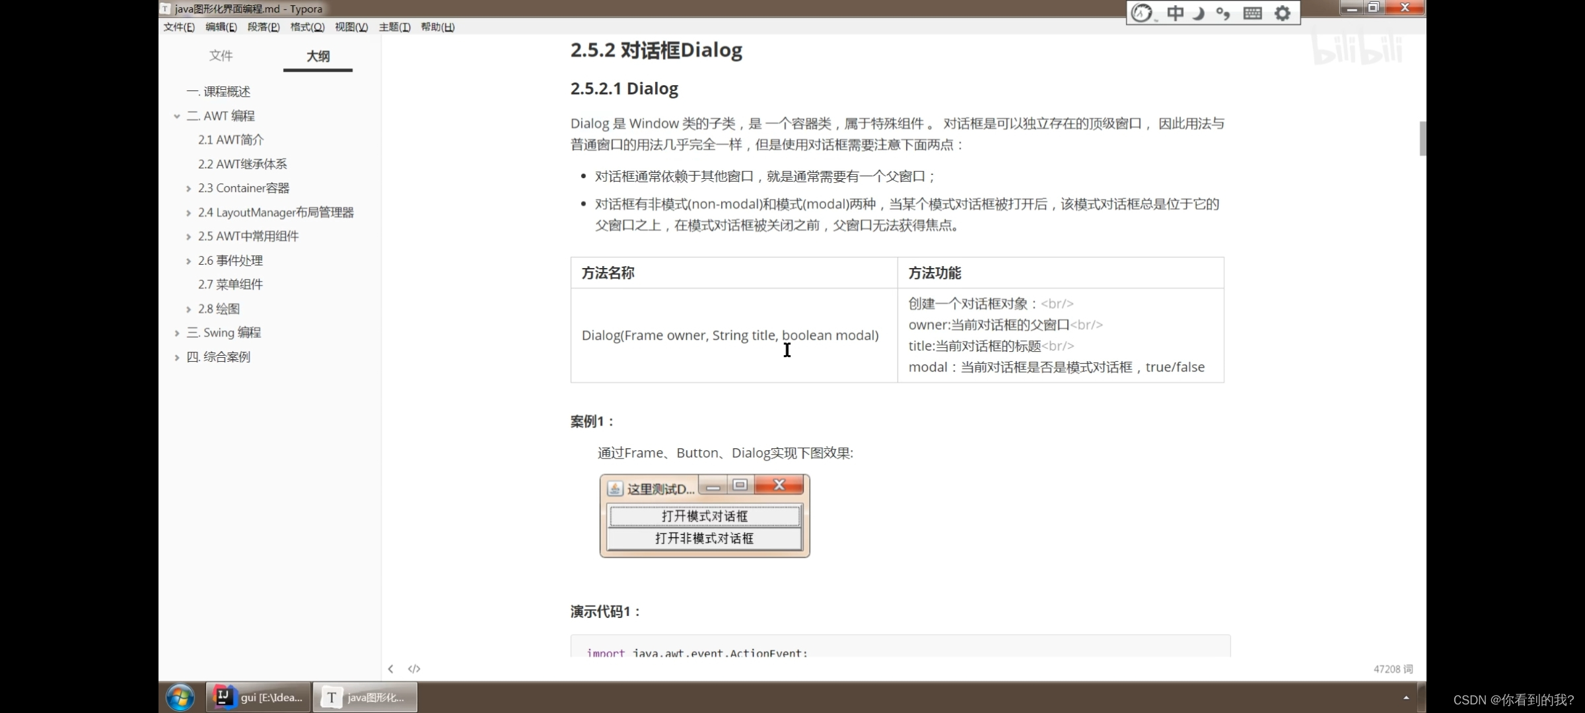
Task: Click the Typora icon in the title bar
Action: click(164, 9)
